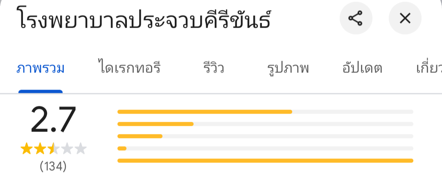Select the full bottom one-star bar
The image size is (442, 178).
coord(265,160)
